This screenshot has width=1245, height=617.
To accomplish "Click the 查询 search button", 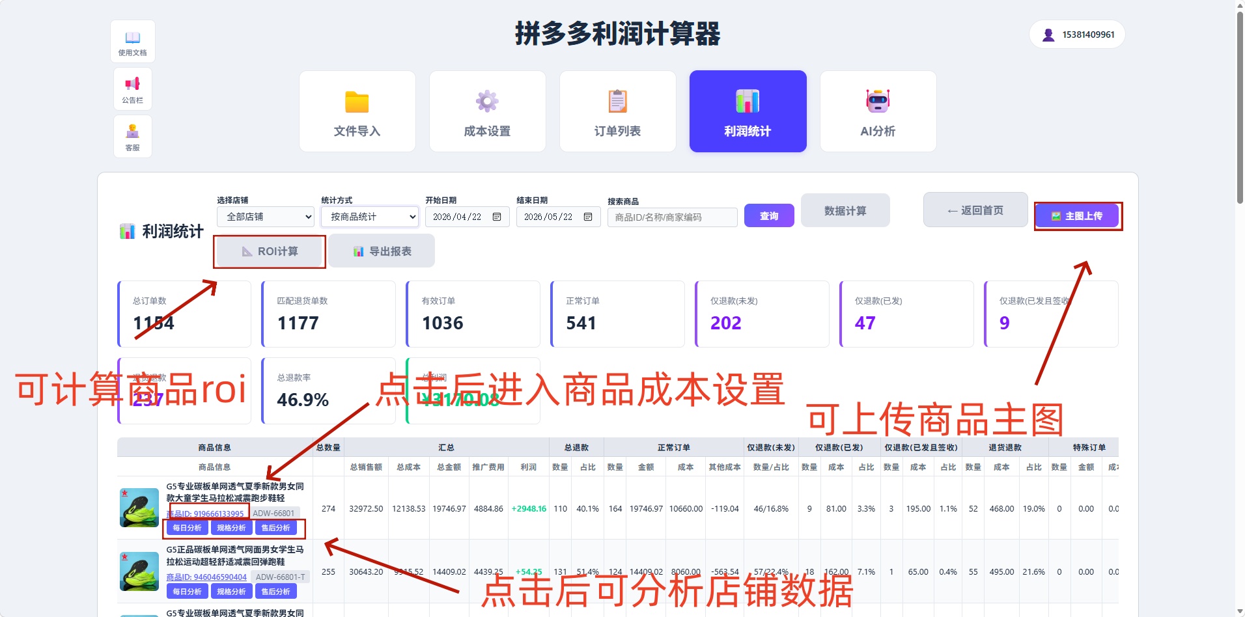I will tap(769, 216).
